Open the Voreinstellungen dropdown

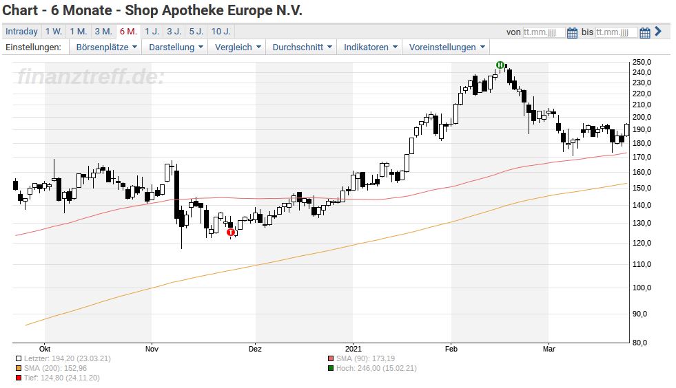coord(447,47)
